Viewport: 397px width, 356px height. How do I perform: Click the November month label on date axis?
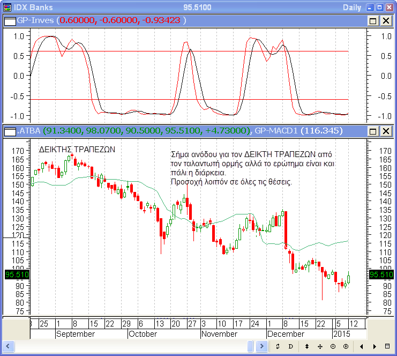(x=219, y=334)
